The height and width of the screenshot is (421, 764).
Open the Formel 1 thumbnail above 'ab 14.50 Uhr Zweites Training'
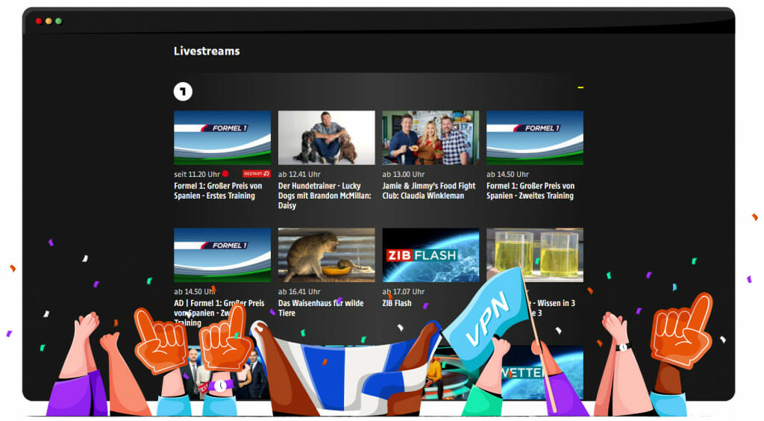(535, 137)
